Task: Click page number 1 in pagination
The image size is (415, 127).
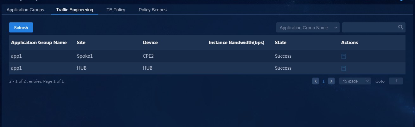Action: (323, 81)
